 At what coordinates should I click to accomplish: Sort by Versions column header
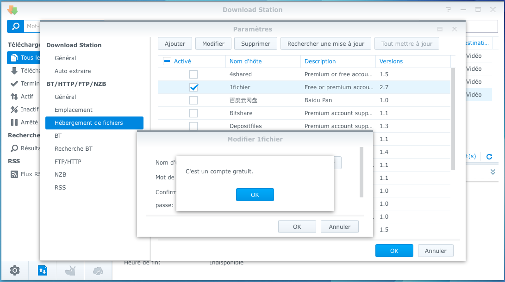(x=391, y=61)
